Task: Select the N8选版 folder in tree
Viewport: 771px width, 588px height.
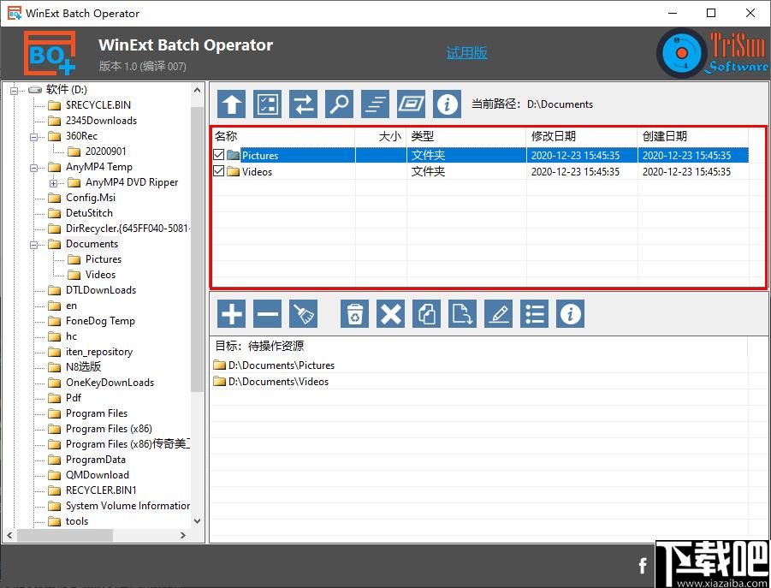Action: 83,367
